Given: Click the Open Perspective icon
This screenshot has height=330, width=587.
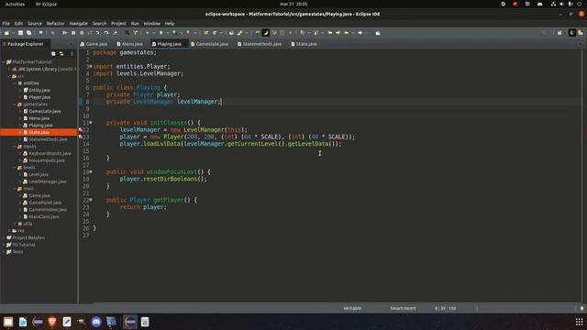Looking at the screenshot, I should point(559,33).
